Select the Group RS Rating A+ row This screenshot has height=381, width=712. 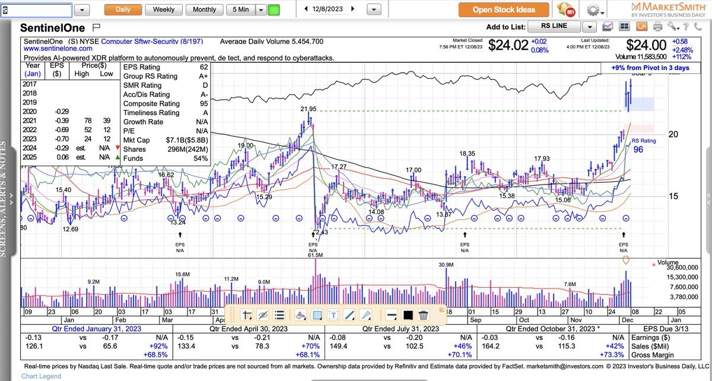coord(166,76)
